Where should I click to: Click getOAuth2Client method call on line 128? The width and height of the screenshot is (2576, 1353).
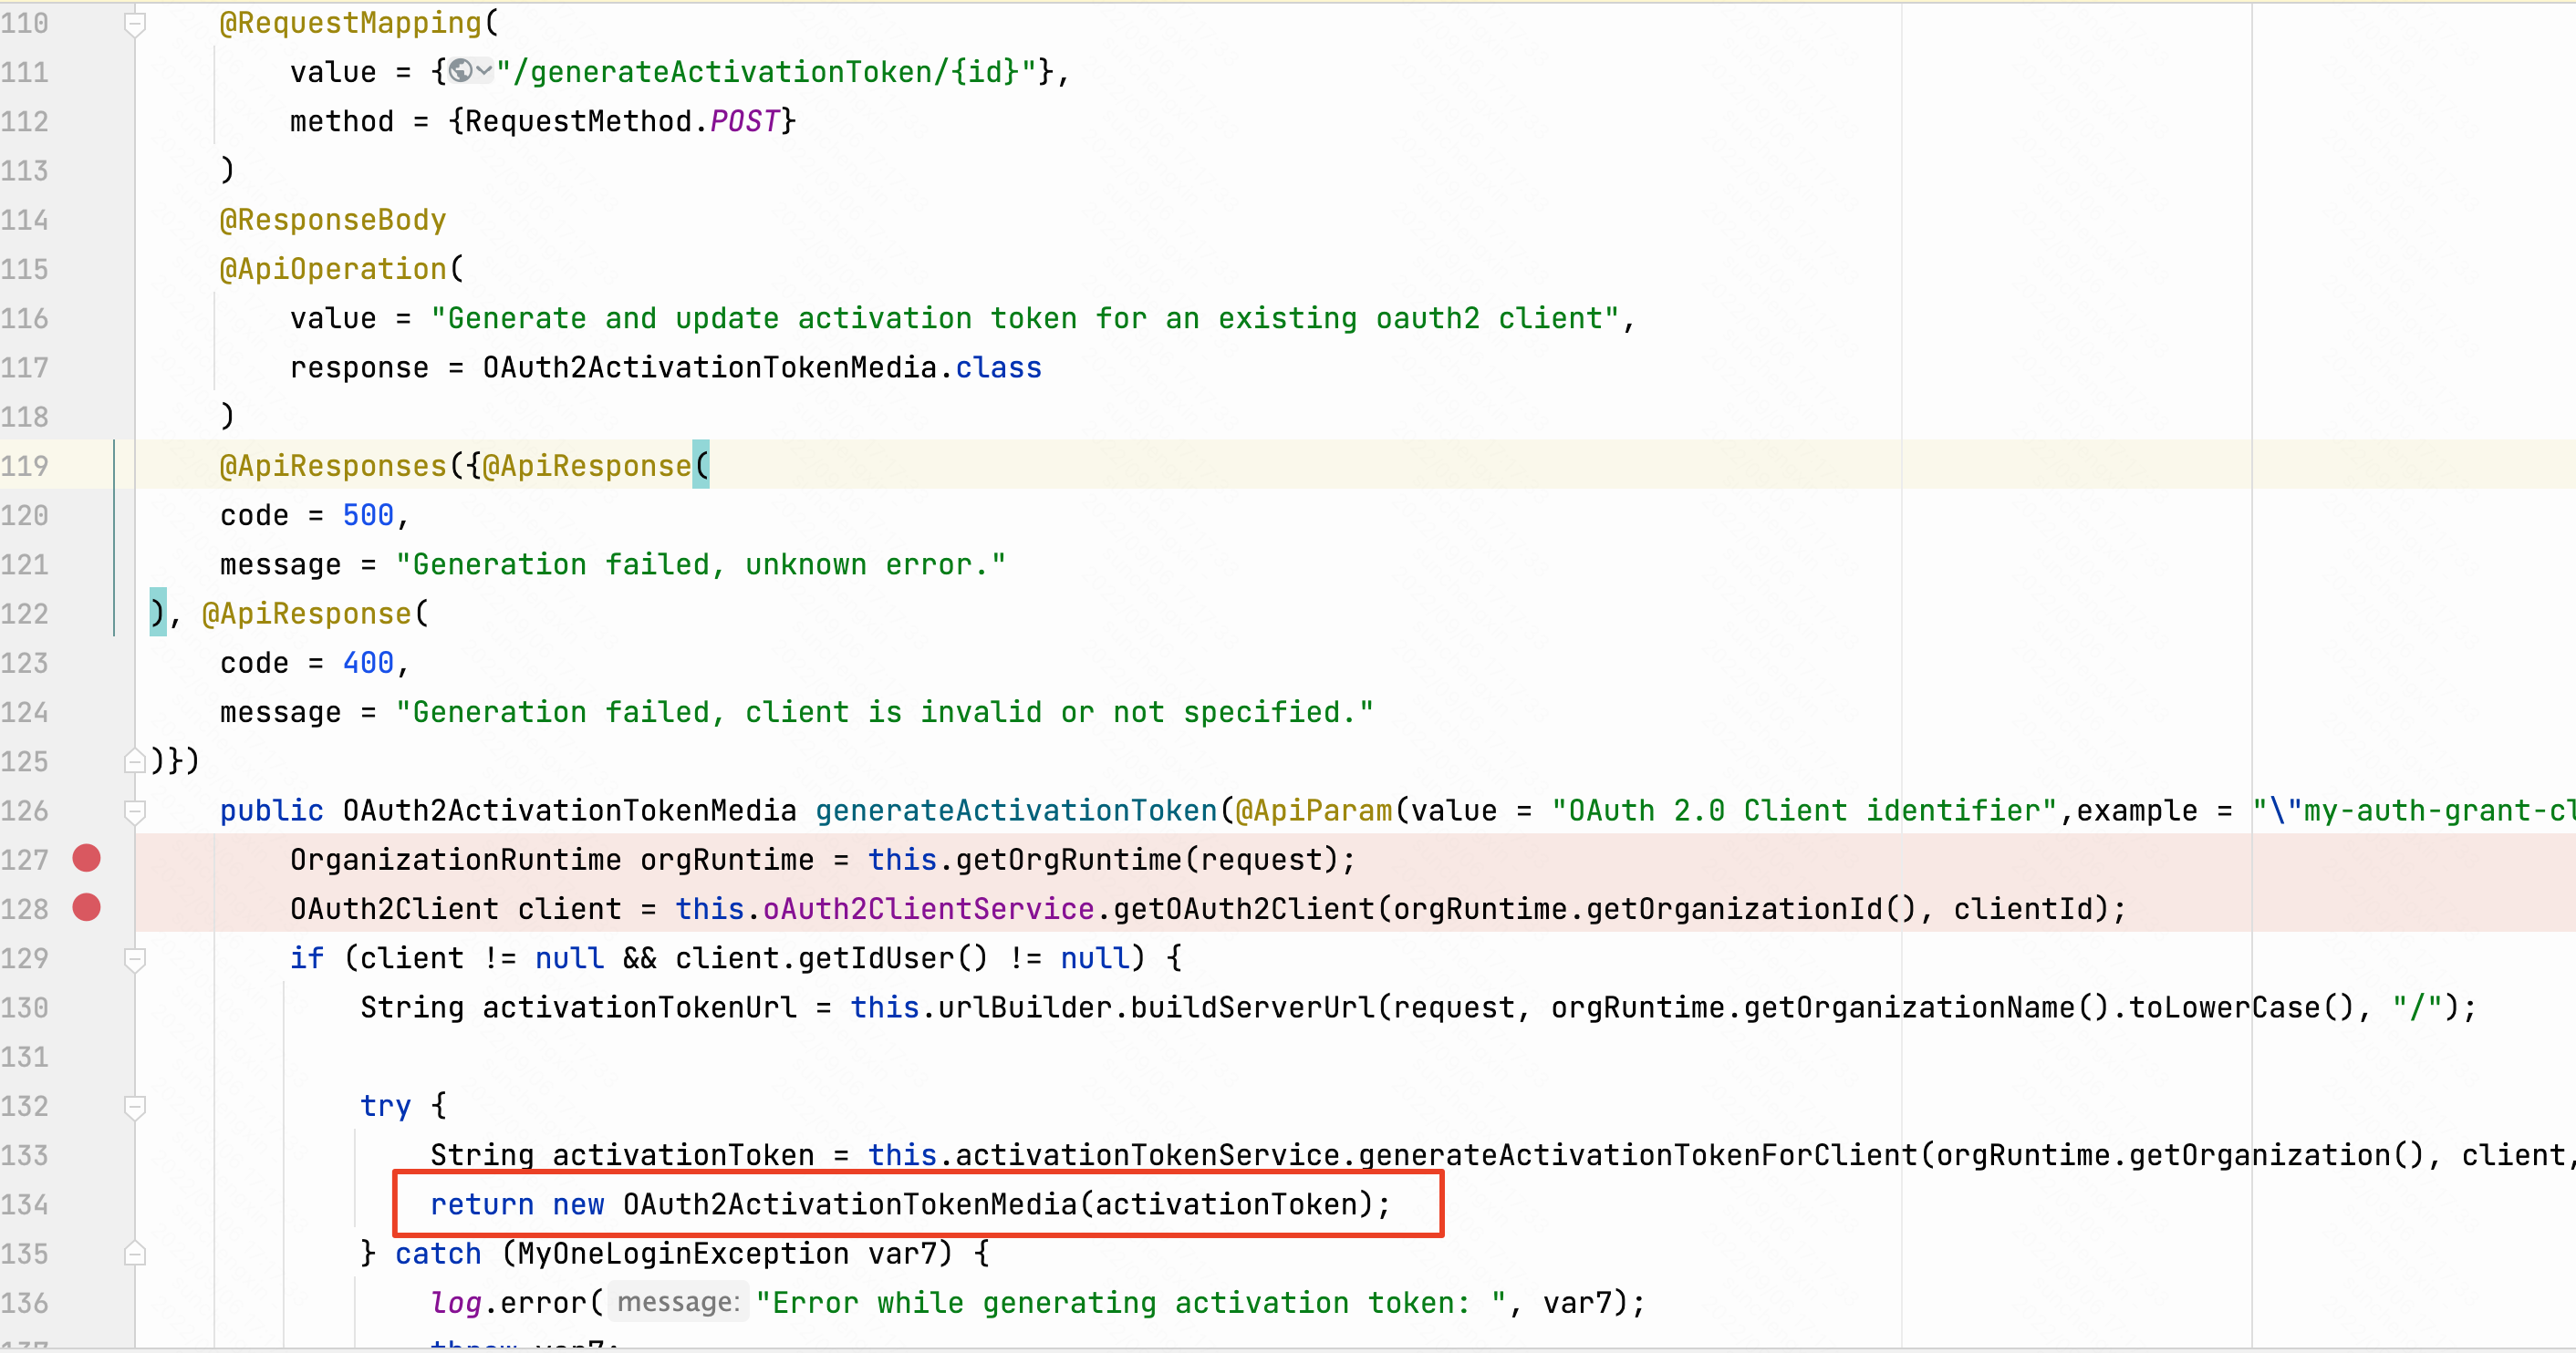[x=1244, y=908]
